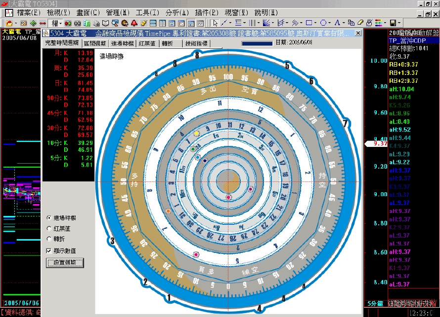Select the arrow pointer tool
Image resolution: width=440 pixels, height=317 pixels.
point(216,23)
